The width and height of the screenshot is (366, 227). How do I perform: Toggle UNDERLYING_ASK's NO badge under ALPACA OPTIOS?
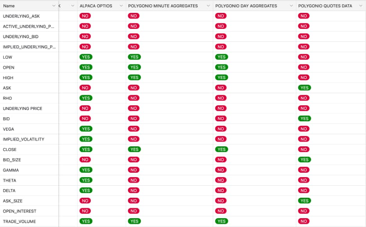pos(85,16)
